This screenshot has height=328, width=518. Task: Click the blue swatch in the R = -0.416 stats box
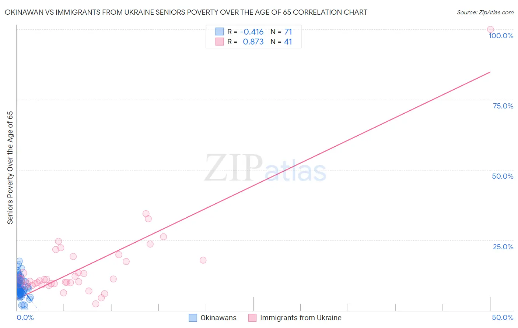point(220,32)
